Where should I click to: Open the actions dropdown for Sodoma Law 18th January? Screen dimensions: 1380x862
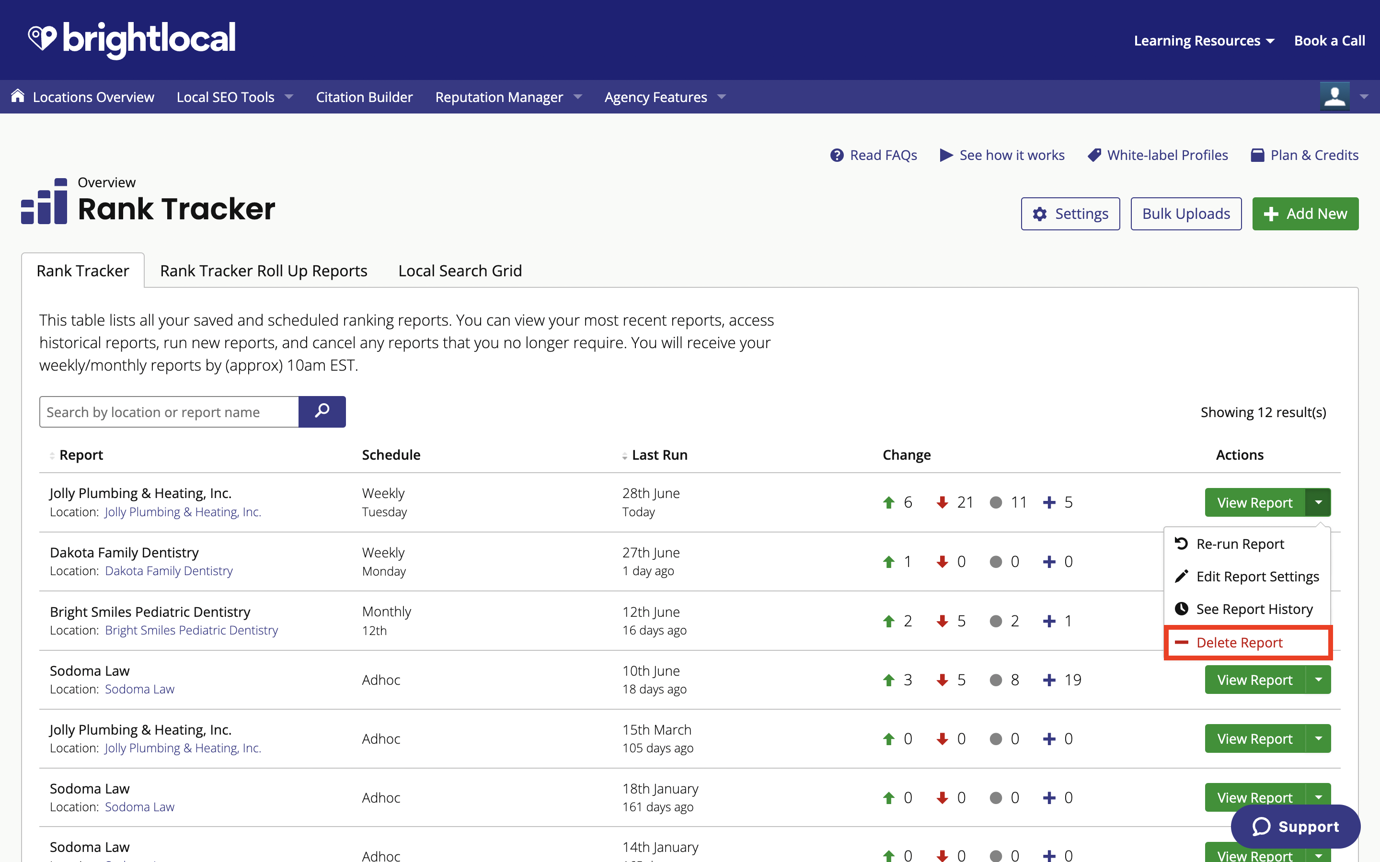coord(1318,797)
